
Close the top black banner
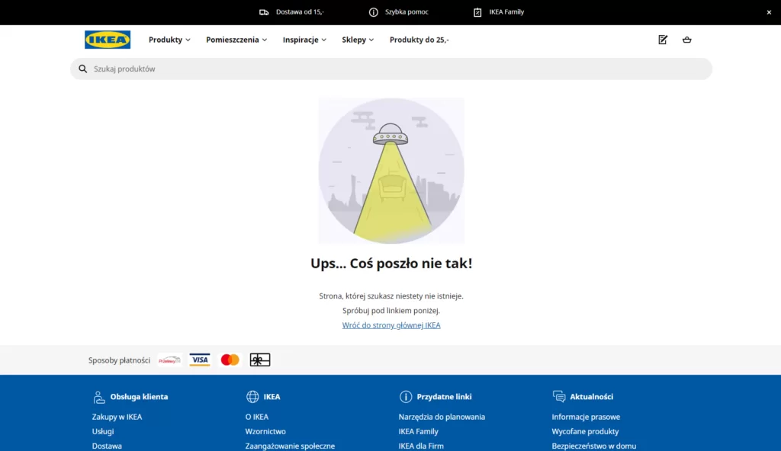769,12
